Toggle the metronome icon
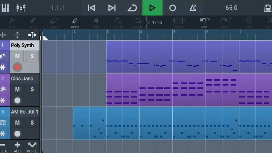 coord(193,8)
